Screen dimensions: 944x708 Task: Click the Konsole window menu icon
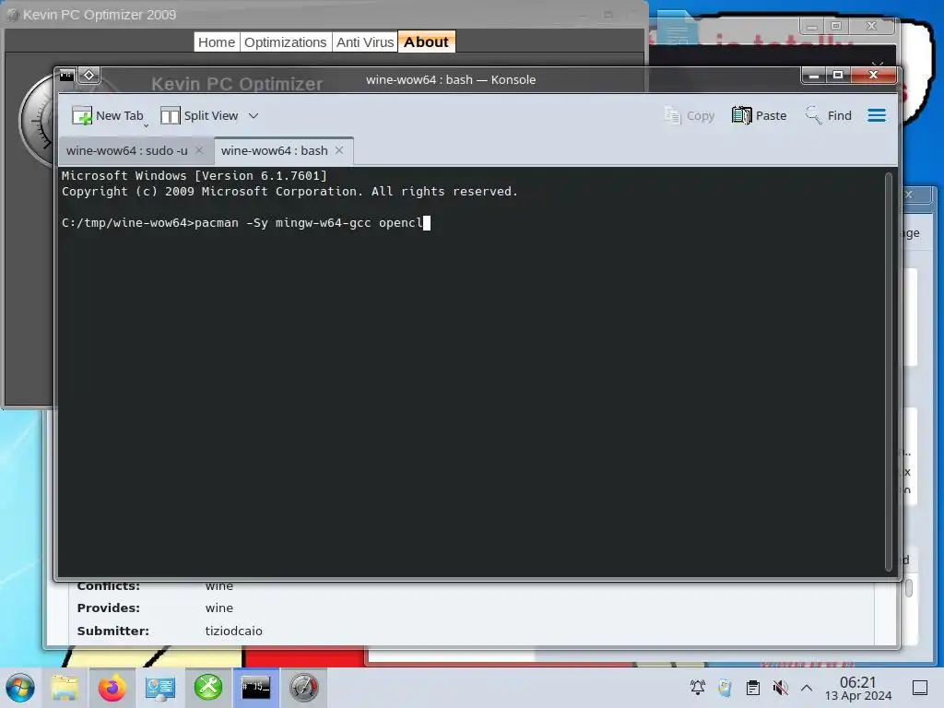(66, 76)
